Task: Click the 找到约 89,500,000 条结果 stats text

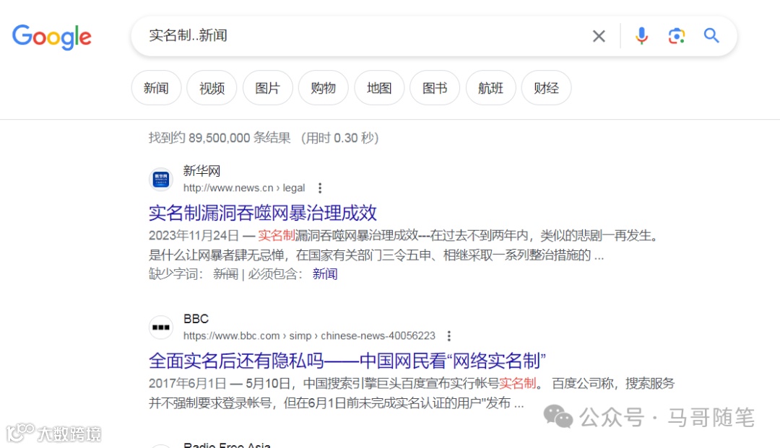Action: tap(220, 138)
